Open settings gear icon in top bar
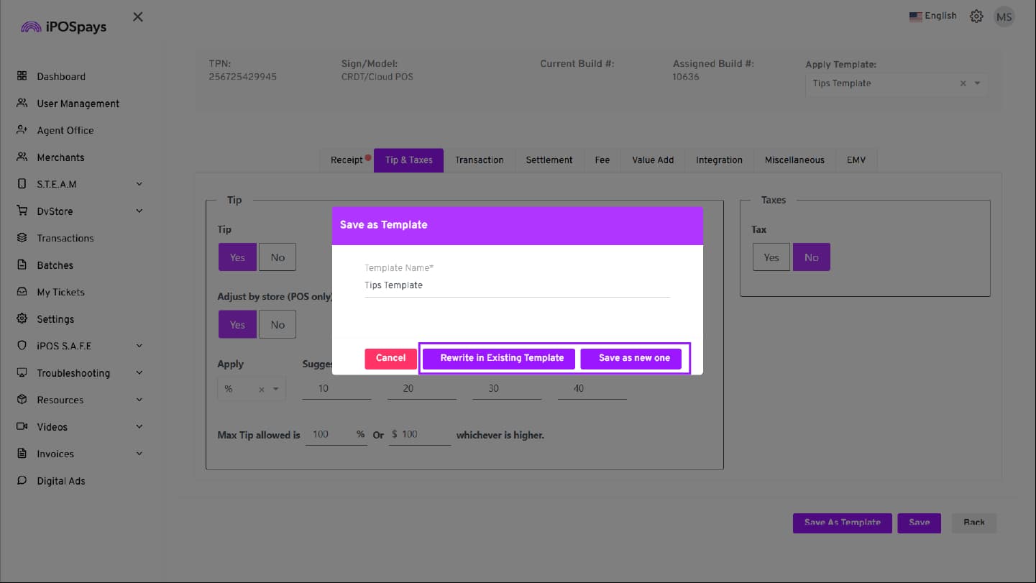 point(976,17)
